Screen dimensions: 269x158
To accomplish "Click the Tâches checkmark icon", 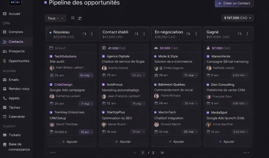I will [5, 108].
